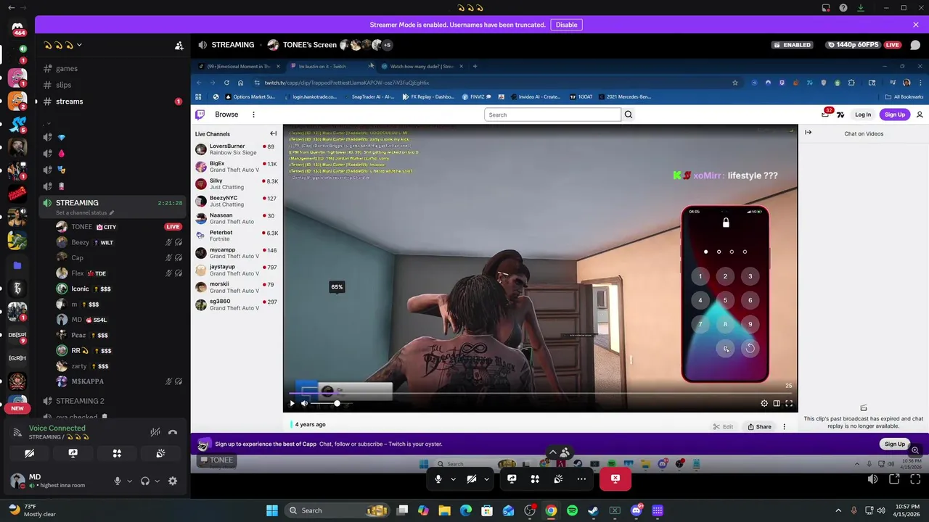Toggle noise suppression in voice panel
The image size is (929, 522).
pos(155,432)
